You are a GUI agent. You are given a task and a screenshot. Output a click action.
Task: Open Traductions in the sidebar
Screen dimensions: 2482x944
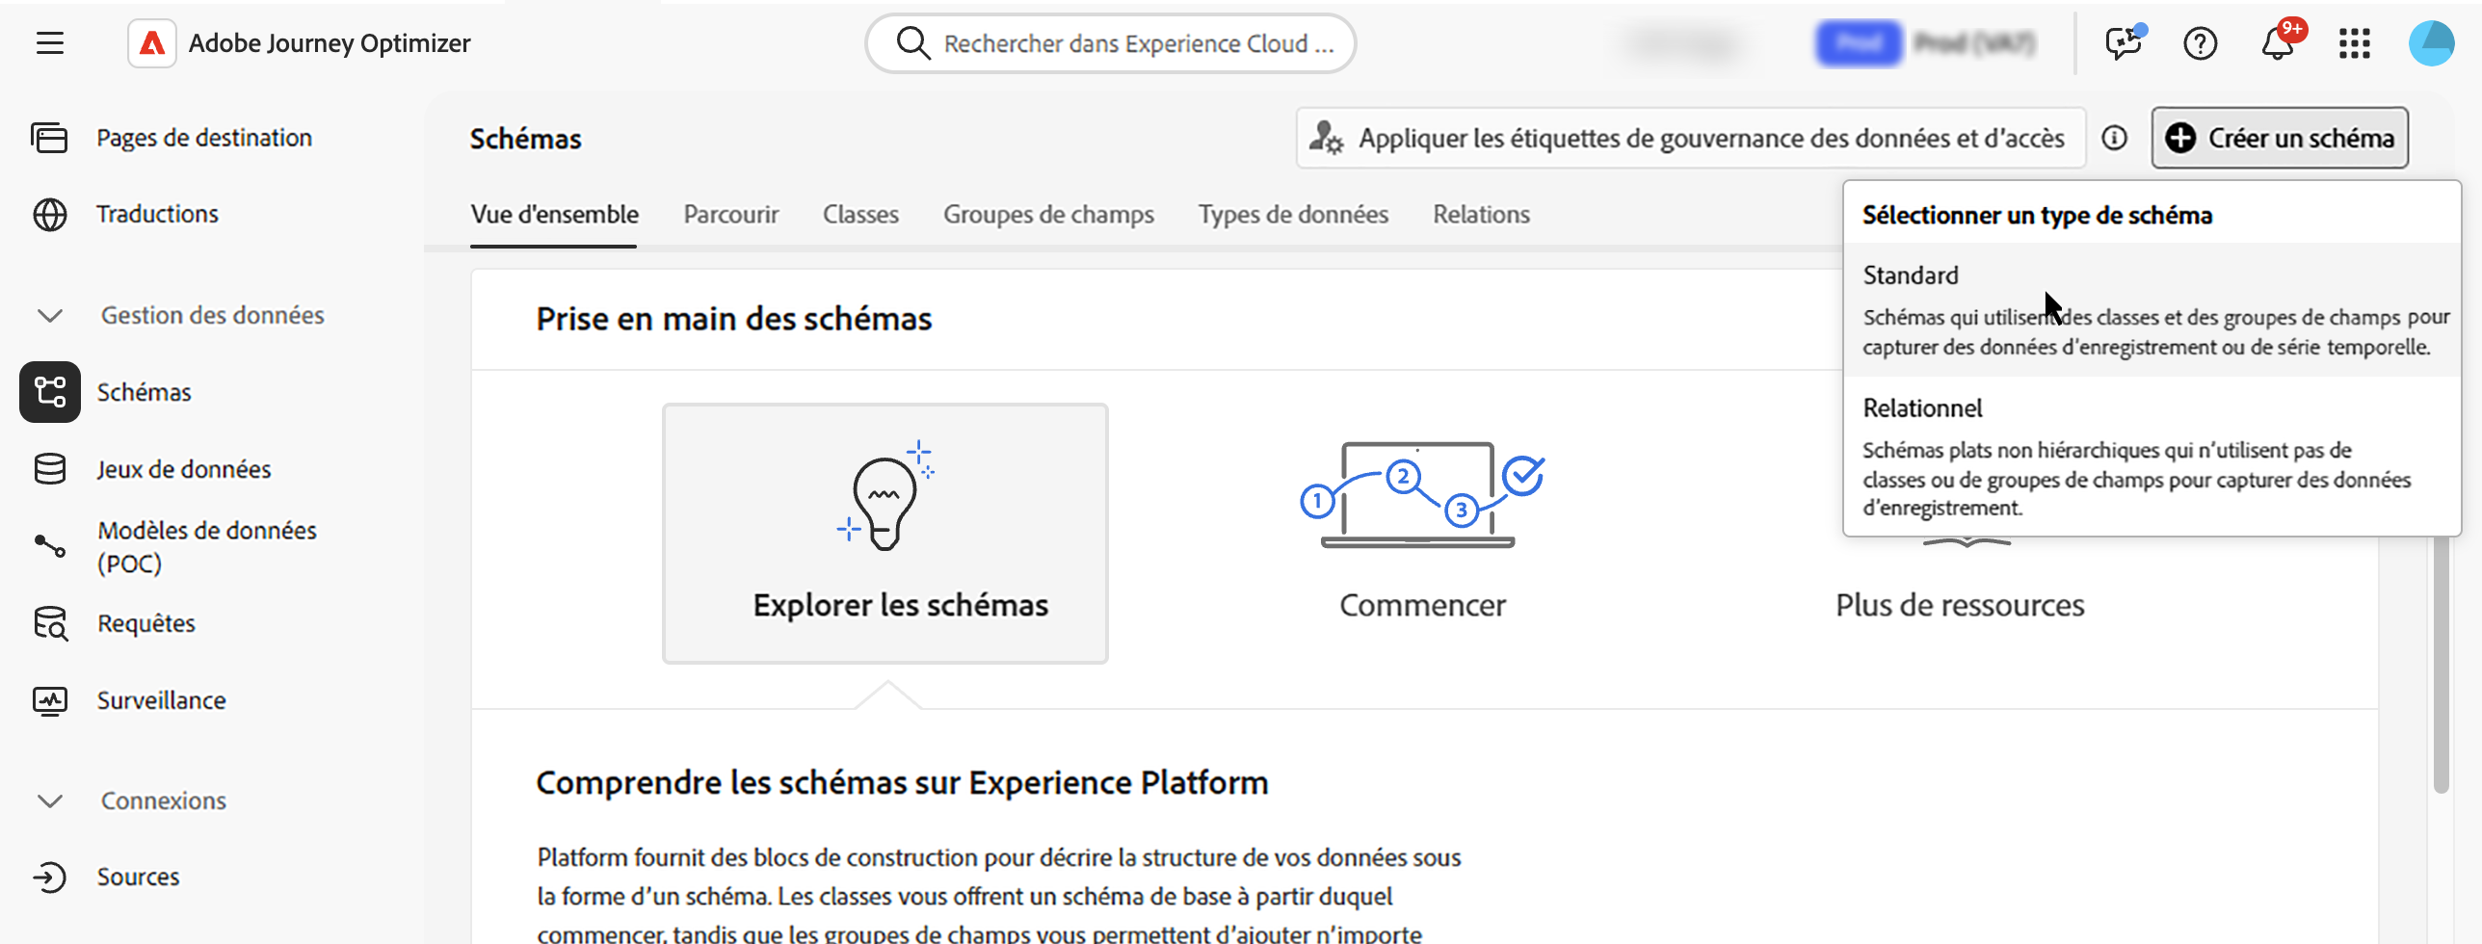pos(157,214)
